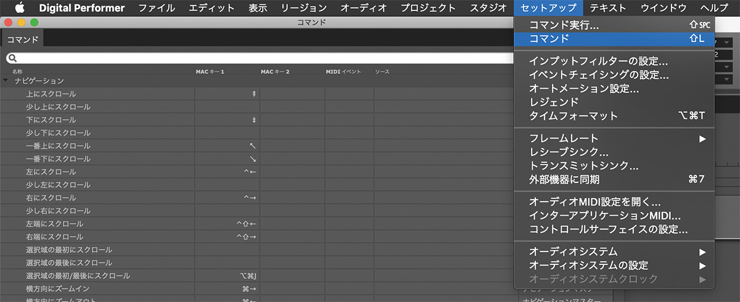This screenshot has width=740, height=302.
Task: Open the テキスト menu
Action: tap(607, 8)
